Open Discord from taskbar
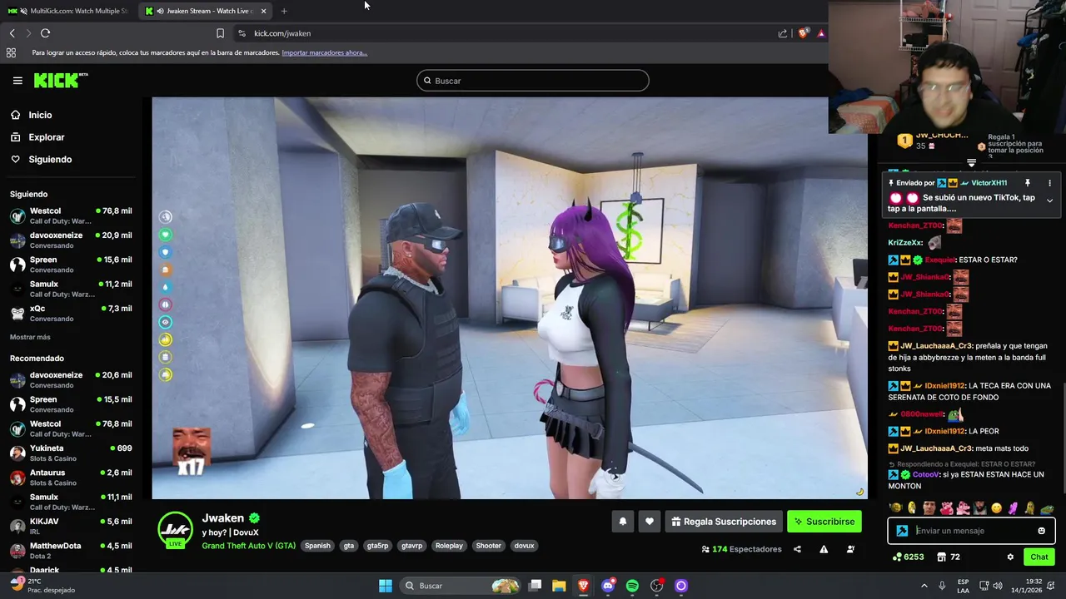The height and width of the screenshot is (599, 1066). (608, 586)
